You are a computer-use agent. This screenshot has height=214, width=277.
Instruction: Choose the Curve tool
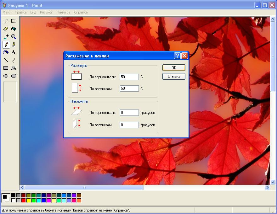pos(14,60)
